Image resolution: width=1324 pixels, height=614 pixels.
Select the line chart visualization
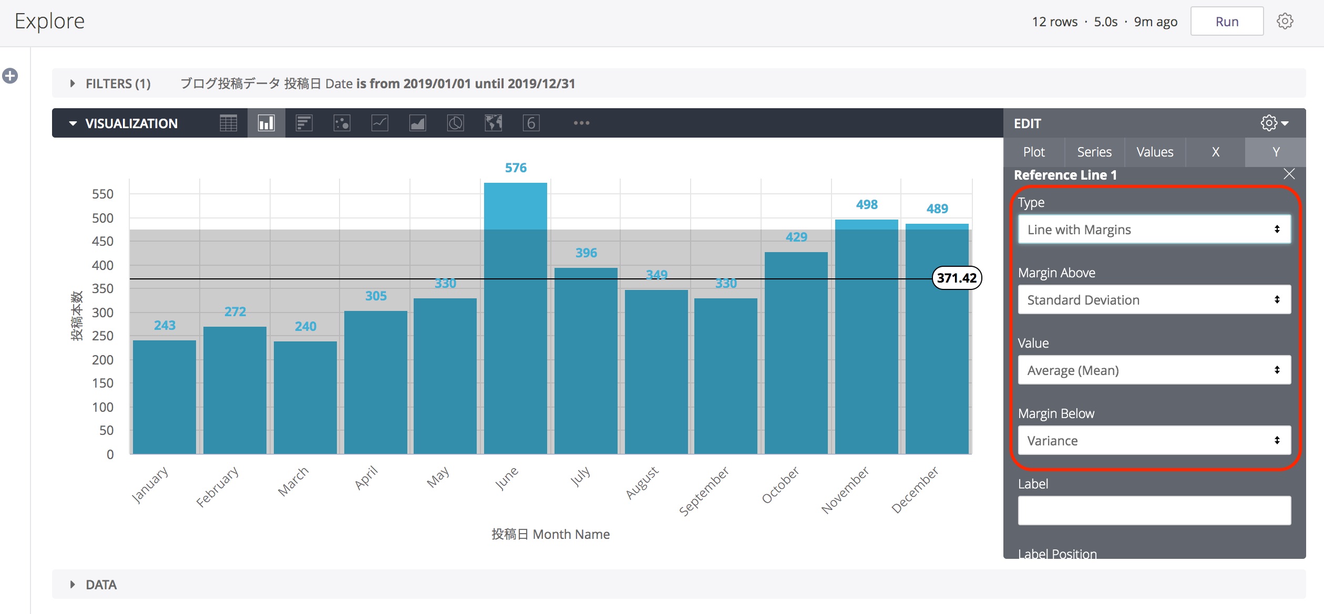[x=379, y=123]
